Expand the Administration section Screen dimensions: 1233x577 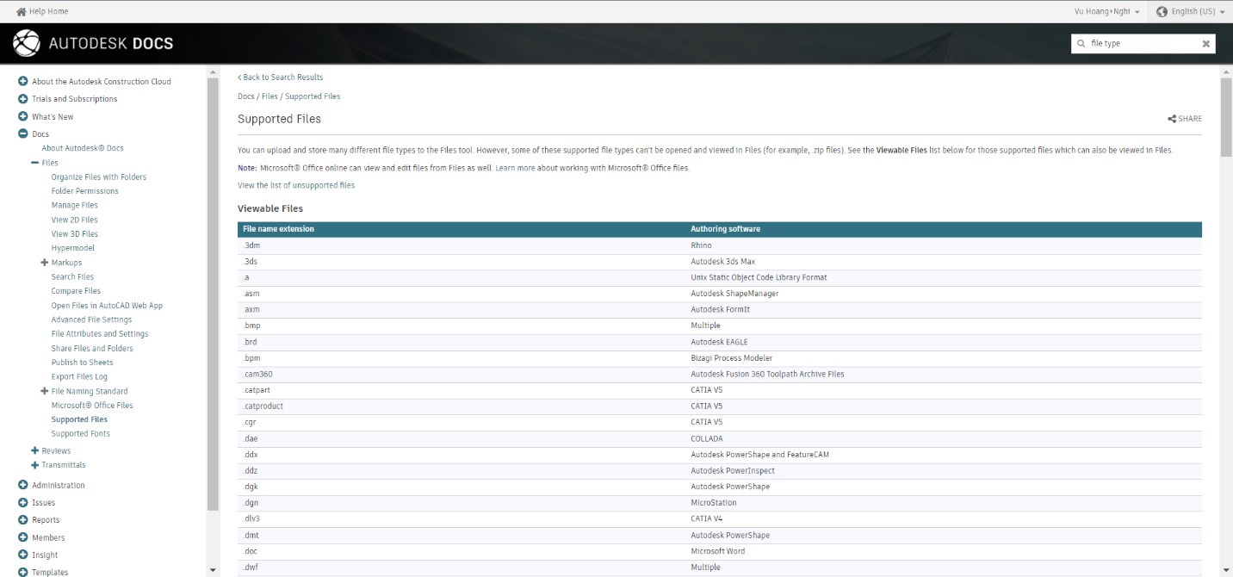[x=23, y=485]
